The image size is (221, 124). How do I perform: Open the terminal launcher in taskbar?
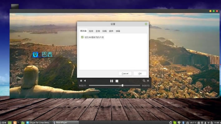pos(19,122)
